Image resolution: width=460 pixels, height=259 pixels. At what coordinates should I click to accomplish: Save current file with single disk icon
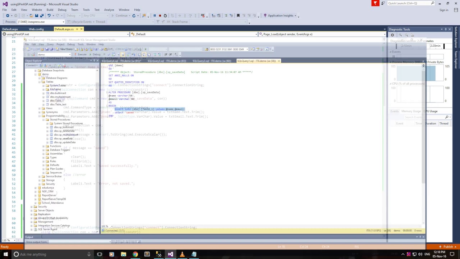[37, 15]
